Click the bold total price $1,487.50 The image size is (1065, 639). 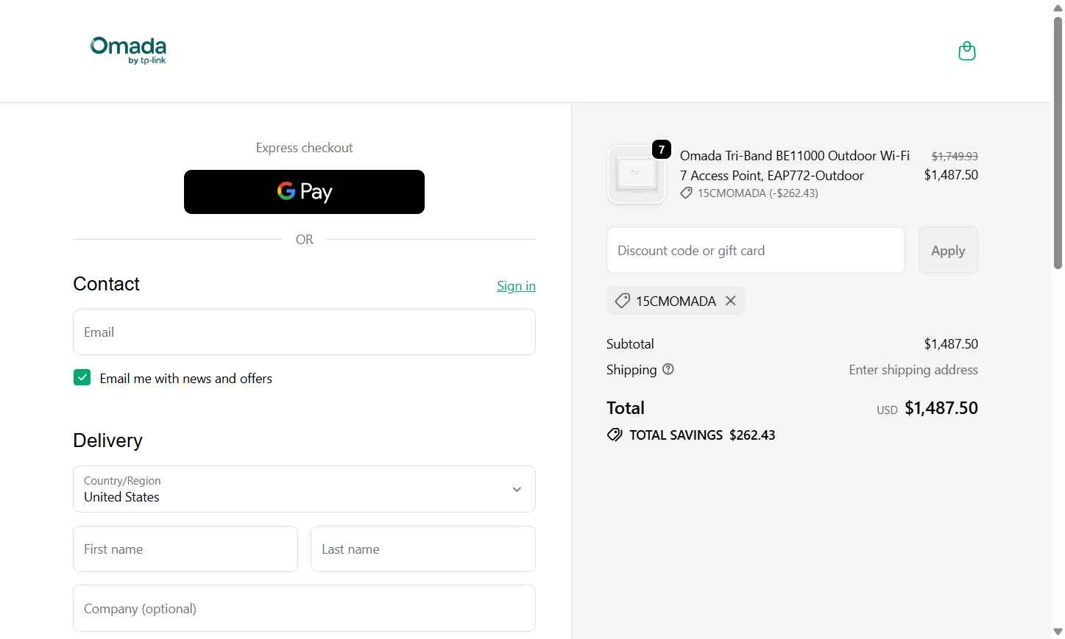click(x=941, y=408)
